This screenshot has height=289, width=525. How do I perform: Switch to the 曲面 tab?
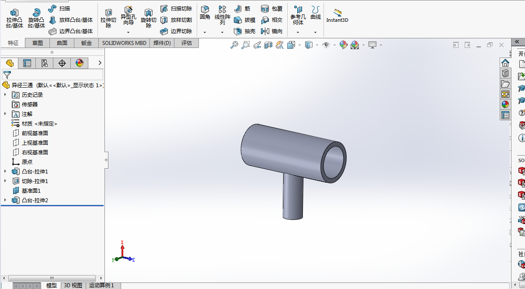click(x=62, y=43)
